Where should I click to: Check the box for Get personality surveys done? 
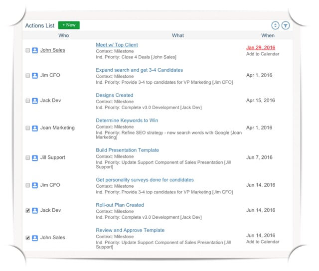[x=28, y=185]
